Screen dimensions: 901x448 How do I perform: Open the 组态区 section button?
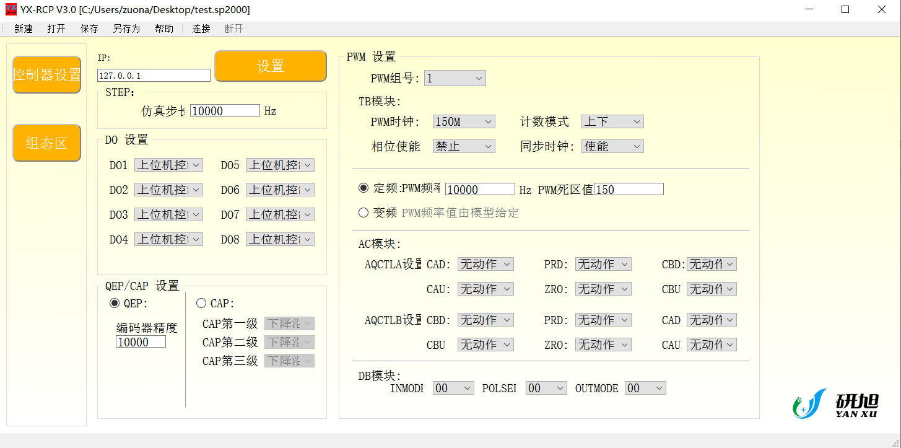pos(46,143)
